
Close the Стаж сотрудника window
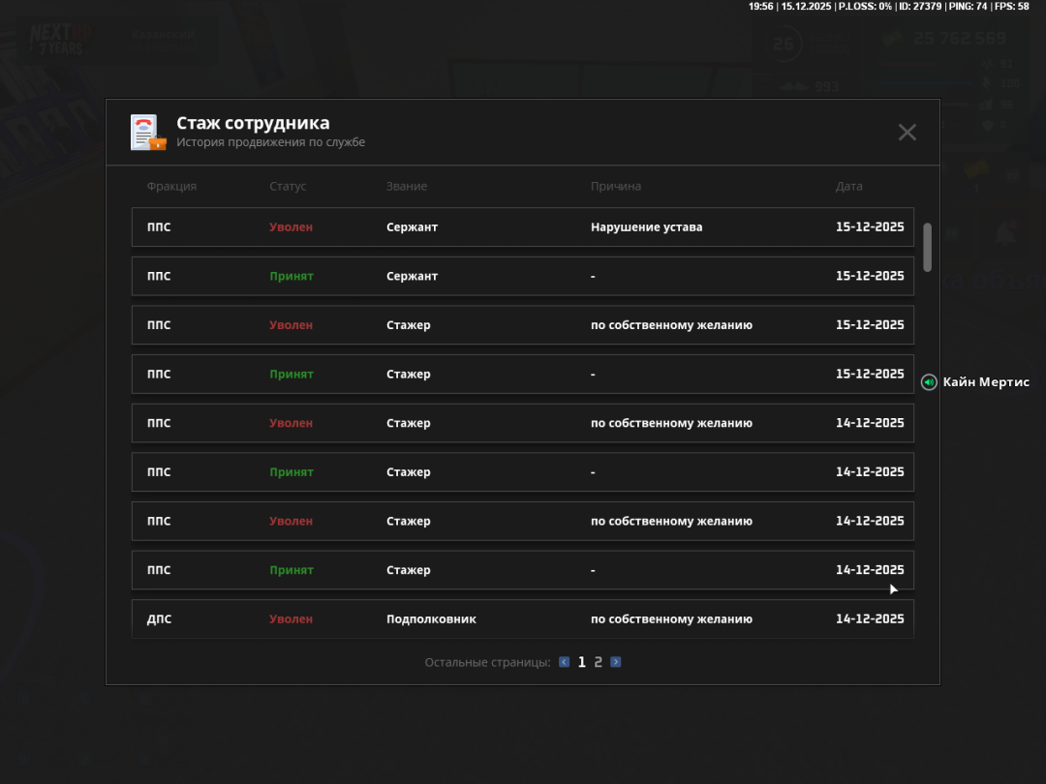[x=907, y=133]
